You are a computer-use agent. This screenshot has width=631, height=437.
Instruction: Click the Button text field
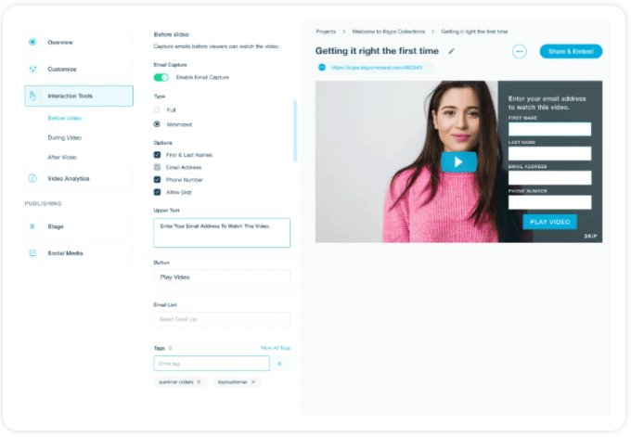pyautogui.click(x=222, y=277)
